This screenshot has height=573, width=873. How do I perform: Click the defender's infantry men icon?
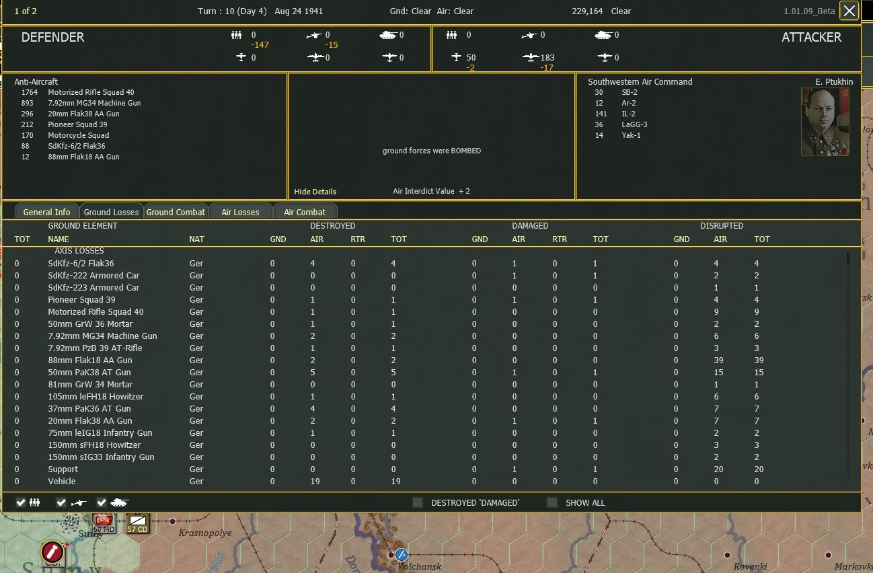(x=236, y=35)
